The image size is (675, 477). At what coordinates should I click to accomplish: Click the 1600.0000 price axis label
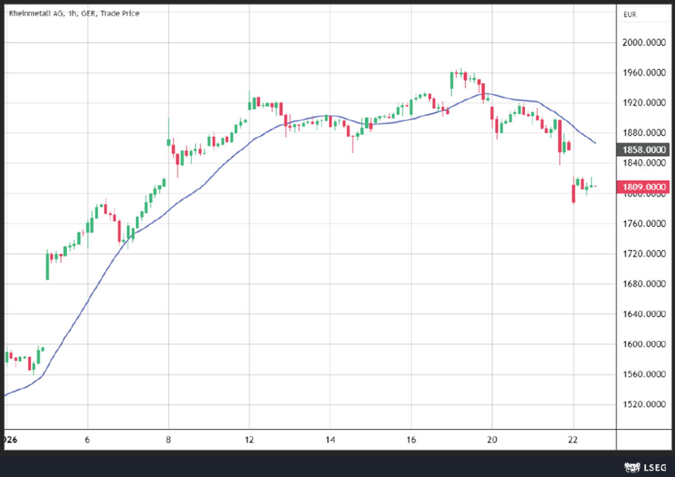coord(644,344)
